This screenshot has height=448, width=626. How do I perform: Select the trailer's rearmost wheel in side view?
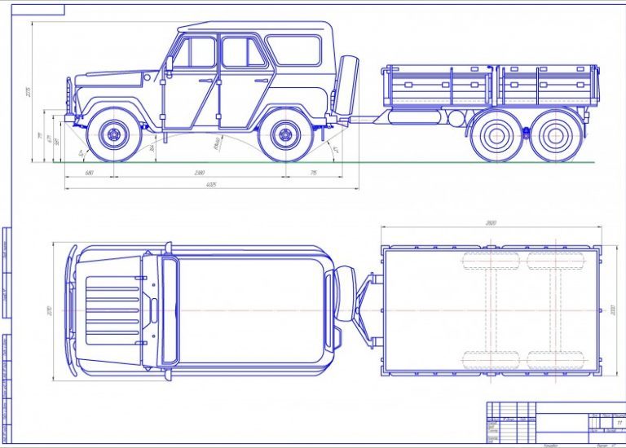click(x=555, y=136)
